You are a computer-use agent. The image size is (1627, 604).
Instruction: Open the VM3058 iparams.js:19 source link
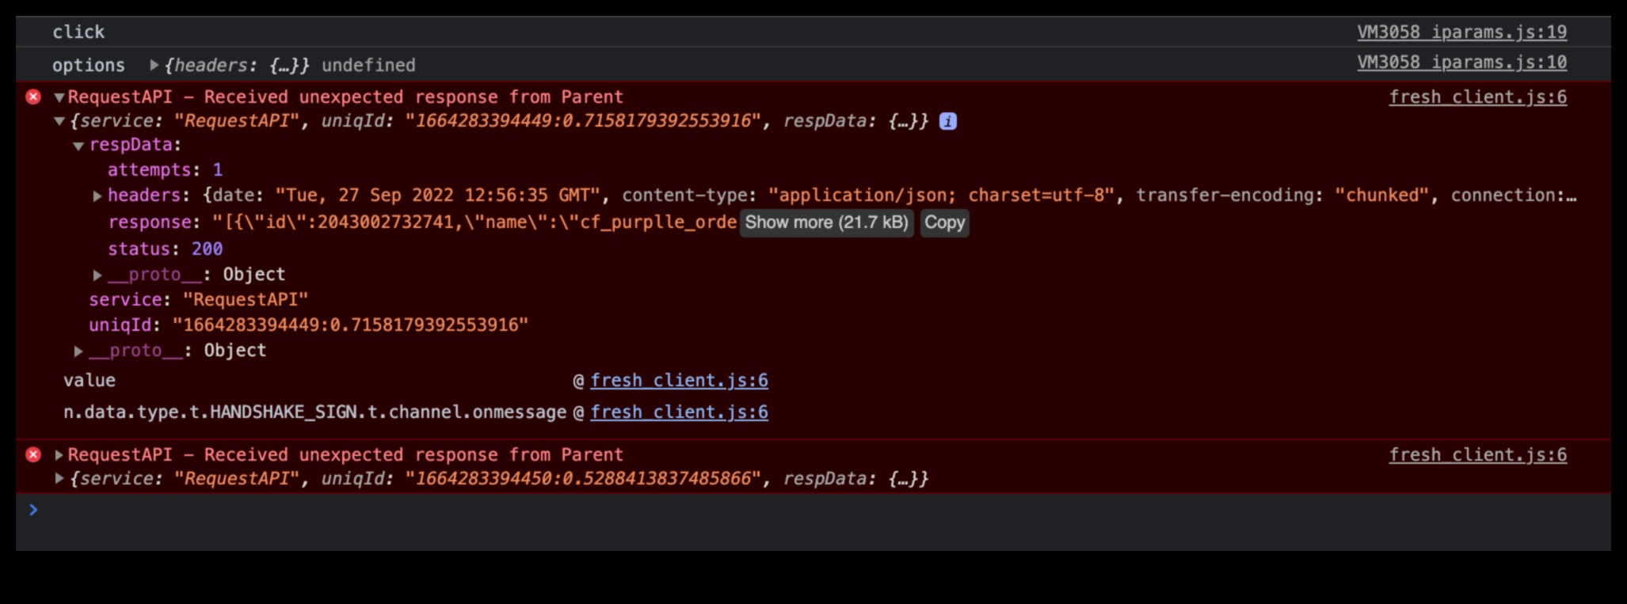click(1461, 32)
